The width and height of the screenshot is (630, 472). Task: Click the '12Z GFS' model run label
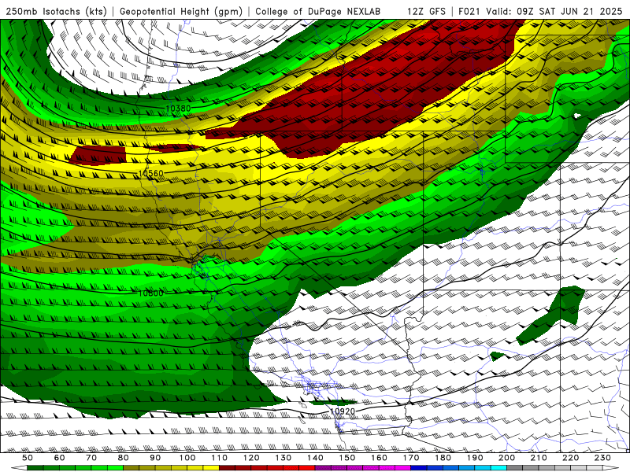[426, 11]
